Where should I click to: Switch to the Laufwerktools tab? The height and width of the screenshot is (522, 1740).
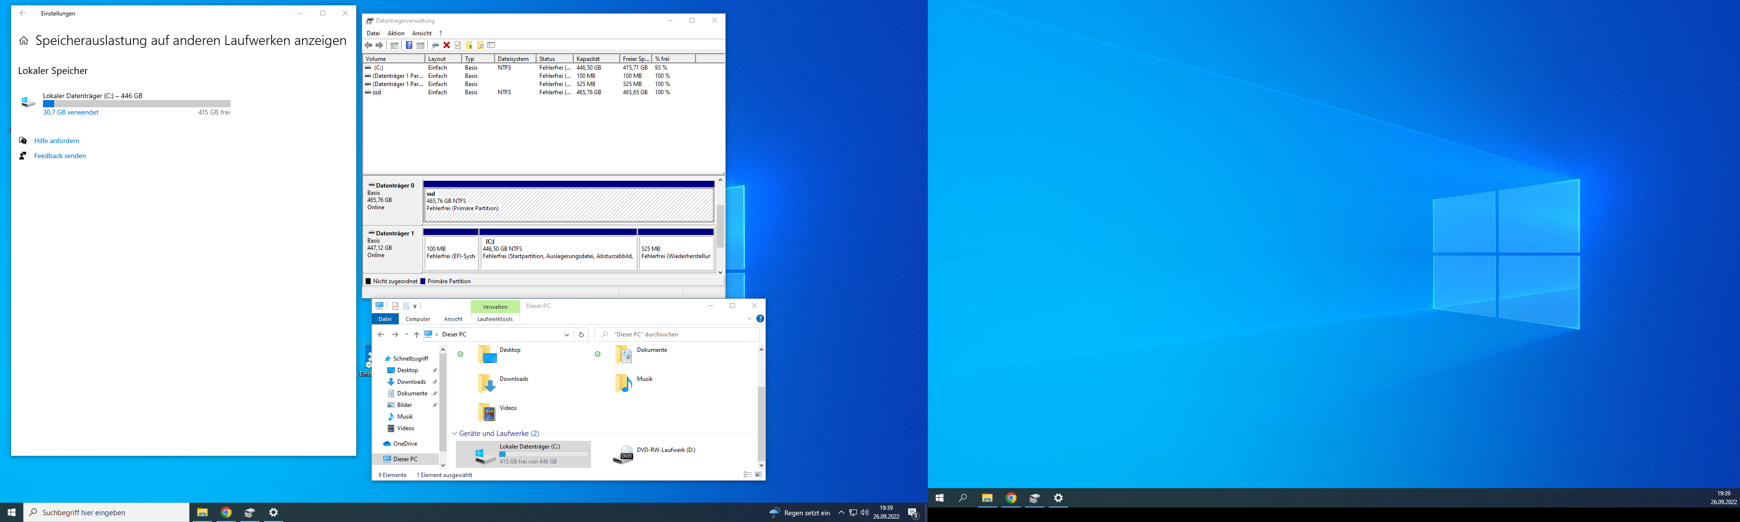click(x=494, y=319)
